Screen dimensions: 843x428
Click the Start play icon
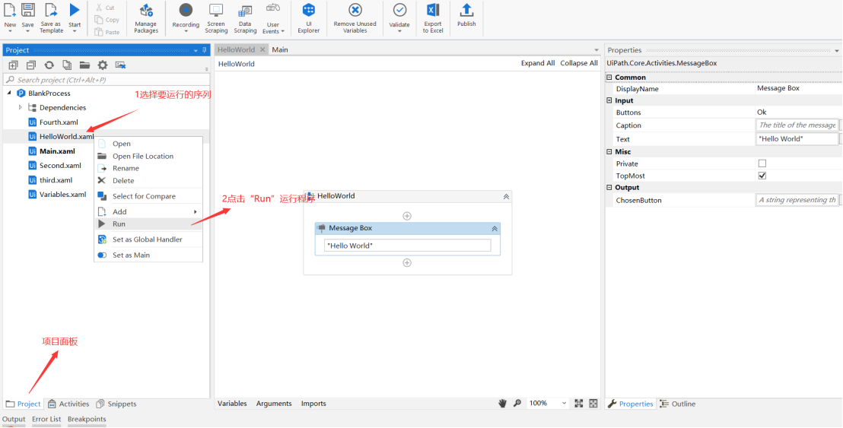click(75, 10)
